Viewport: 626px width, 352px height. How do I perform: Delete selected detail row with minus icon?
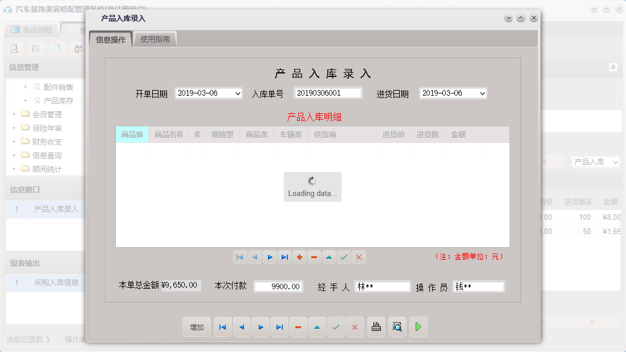(314, 257)
